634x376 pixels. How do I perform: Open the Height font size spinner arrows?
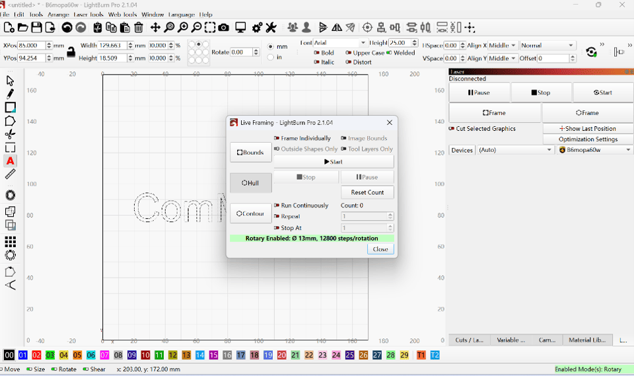coord(415,42)
